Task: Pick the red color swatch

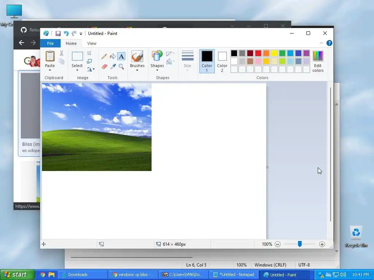Action: pyautogui.click(x=258, y=53)
